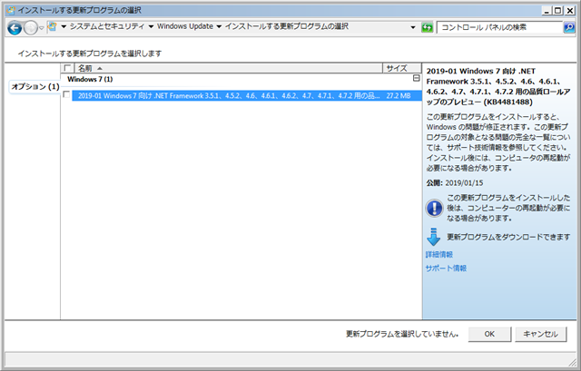Image resolution: width=581 pixels, height=371 pixels.
Task: Open the recent pages dropdown next to forward button
Action: coord(41,28)
